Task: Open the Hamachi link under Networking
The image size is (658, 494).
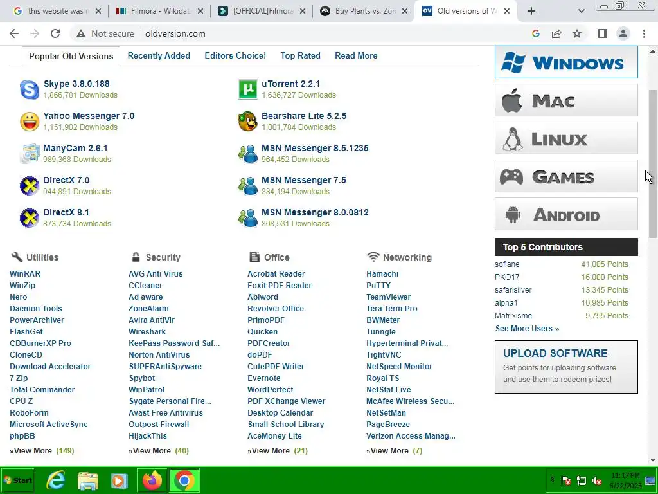Action: [x=382, y=274]
